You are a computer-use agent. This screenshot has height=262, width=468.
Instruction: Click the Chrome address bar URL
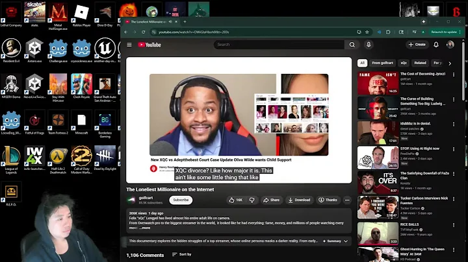coord(194,32)
